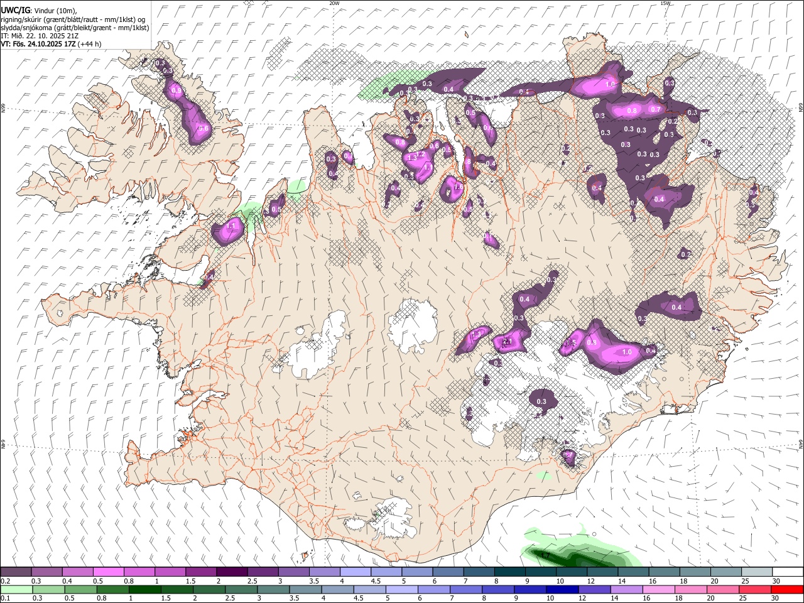The width and height of the screenshot is (804, 603).
Task: Select the snow legend swatch between 1 and 1.5
Action: click(170, 572)
